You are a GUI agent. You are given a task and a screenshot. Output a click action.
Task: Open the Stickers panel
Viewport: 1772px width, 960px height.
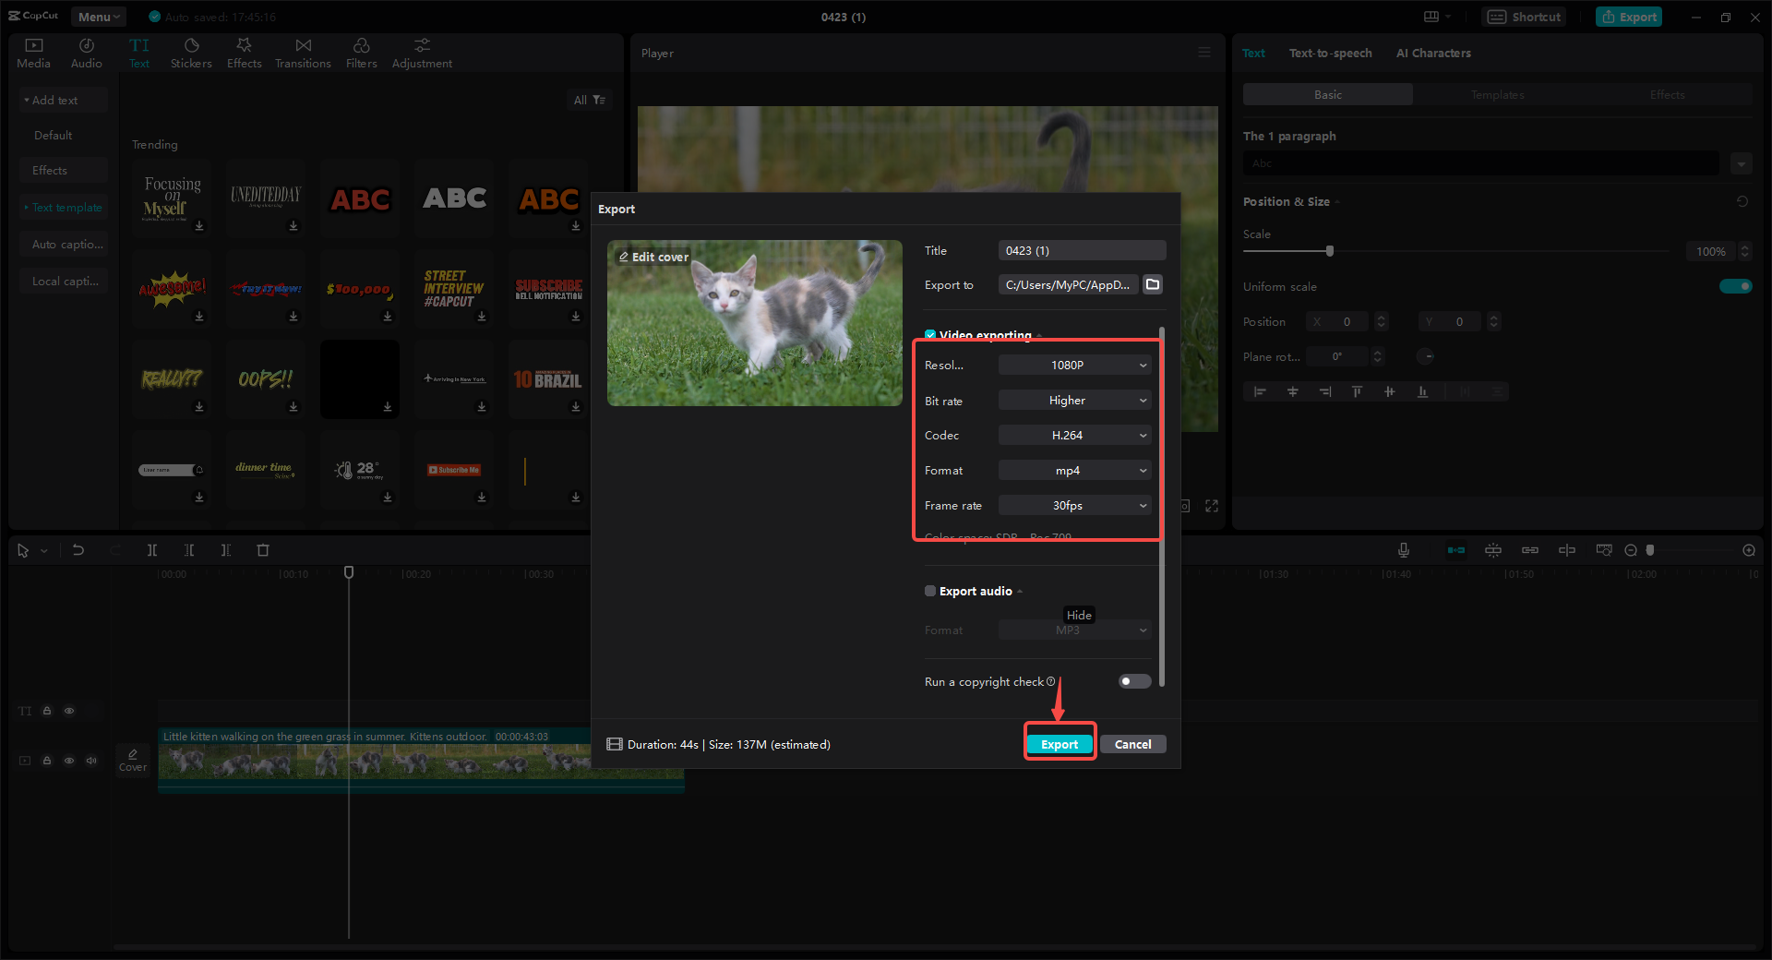[191, 52]
